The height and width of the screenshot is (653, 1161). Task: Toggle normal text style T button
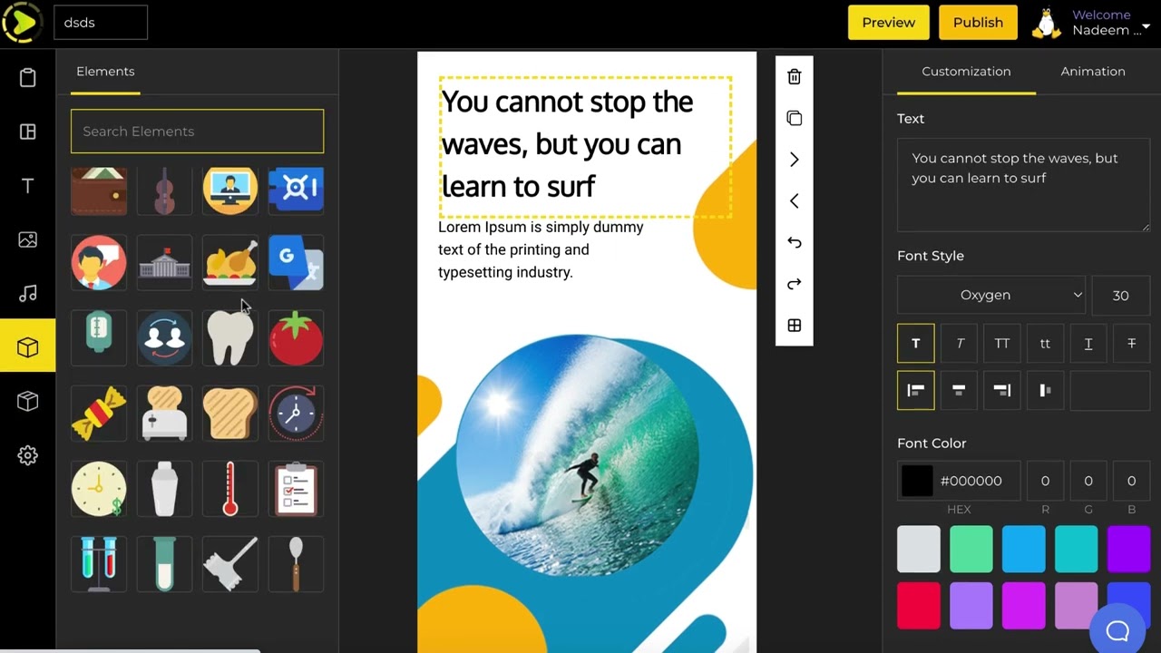(x=915, y=344)
